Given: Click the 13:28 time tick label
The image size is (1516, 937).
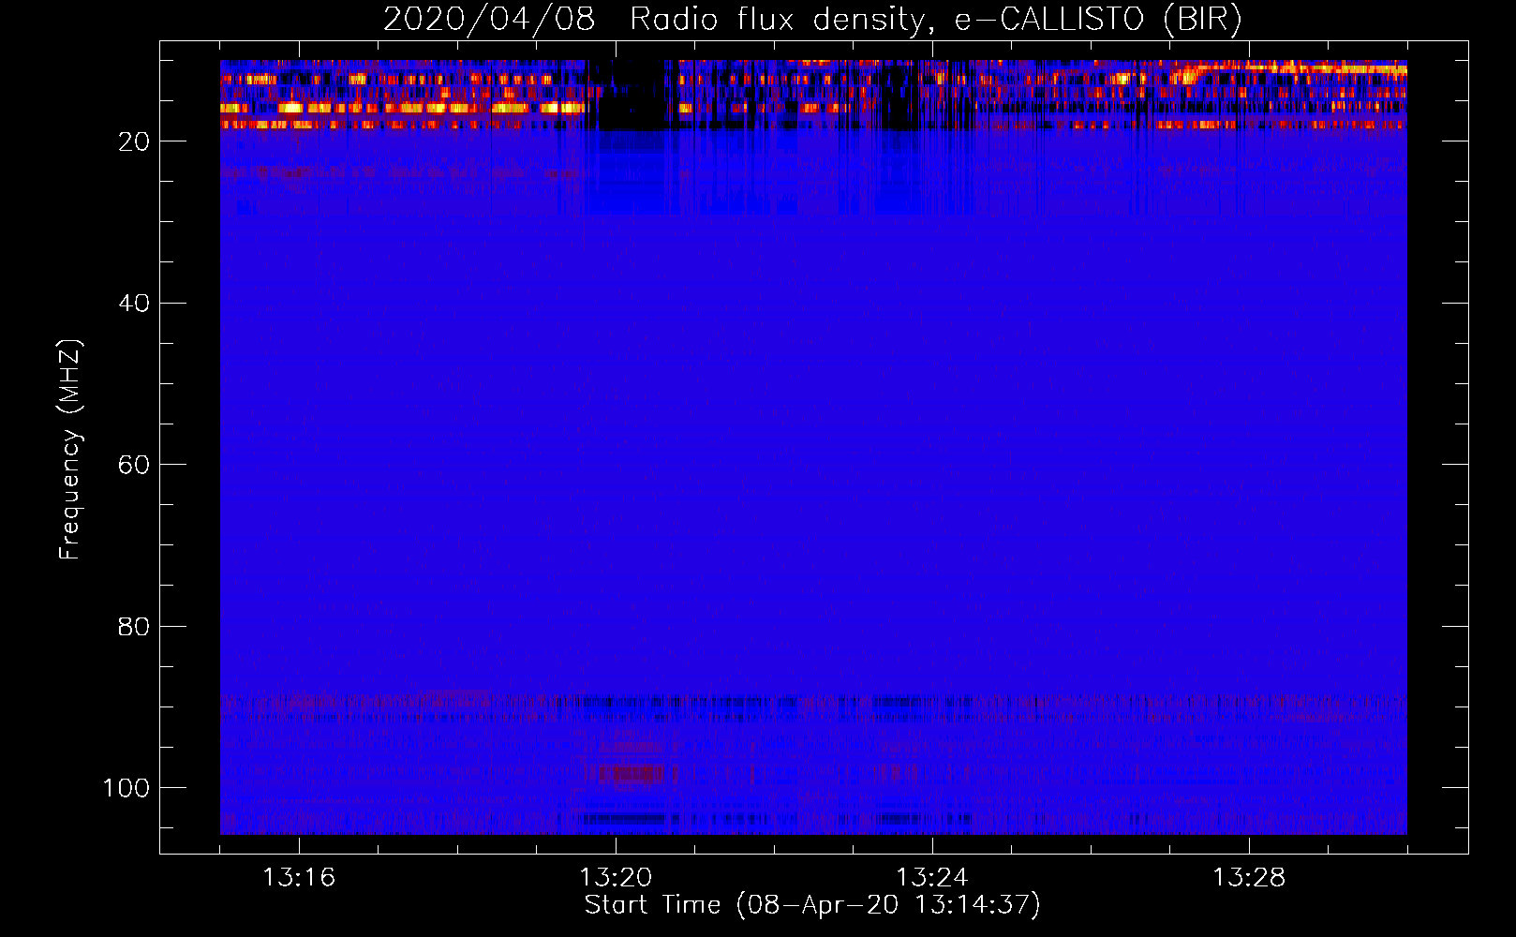Looking at the screenshot, I should pyautogui.click(x=1249, y=878).
